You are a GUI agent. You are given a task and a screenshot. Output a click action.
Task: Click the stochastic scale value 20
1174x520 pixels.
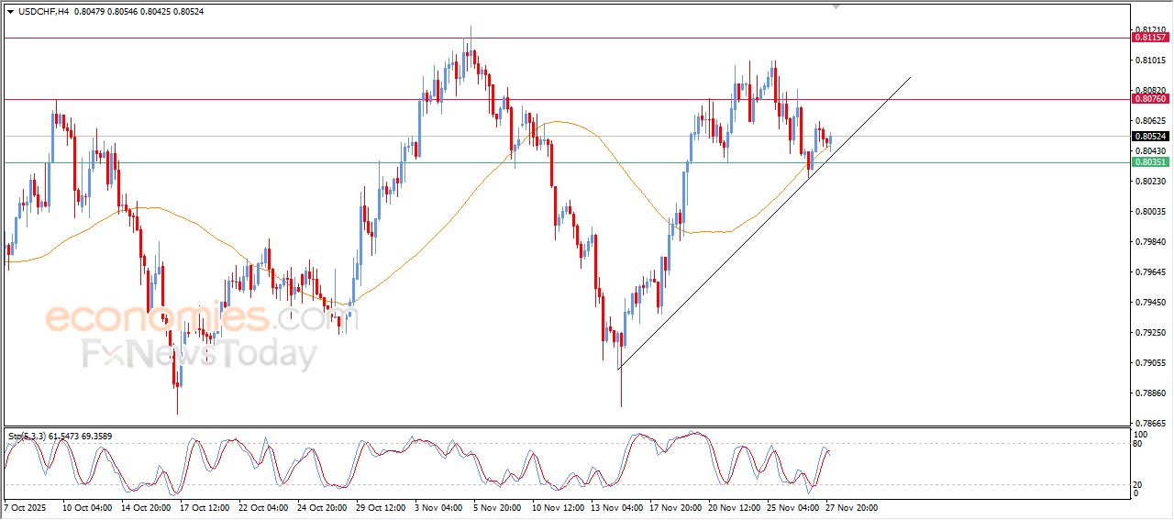click(1138, 483)
